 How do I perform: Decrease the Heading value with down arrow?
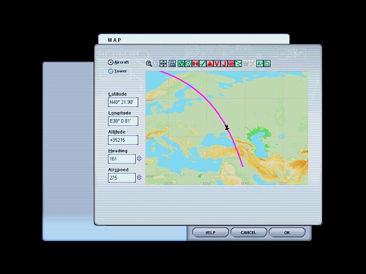[x=139, y=161]
